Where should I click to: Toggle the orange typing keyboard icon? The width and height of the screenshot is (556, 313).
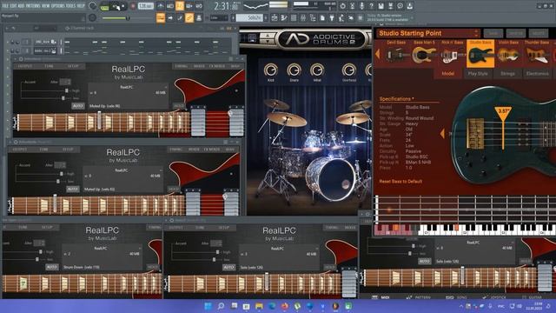click(161, 17)
